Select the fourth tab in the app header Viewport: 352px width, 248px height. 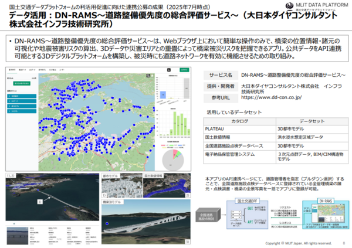[42, 70]
